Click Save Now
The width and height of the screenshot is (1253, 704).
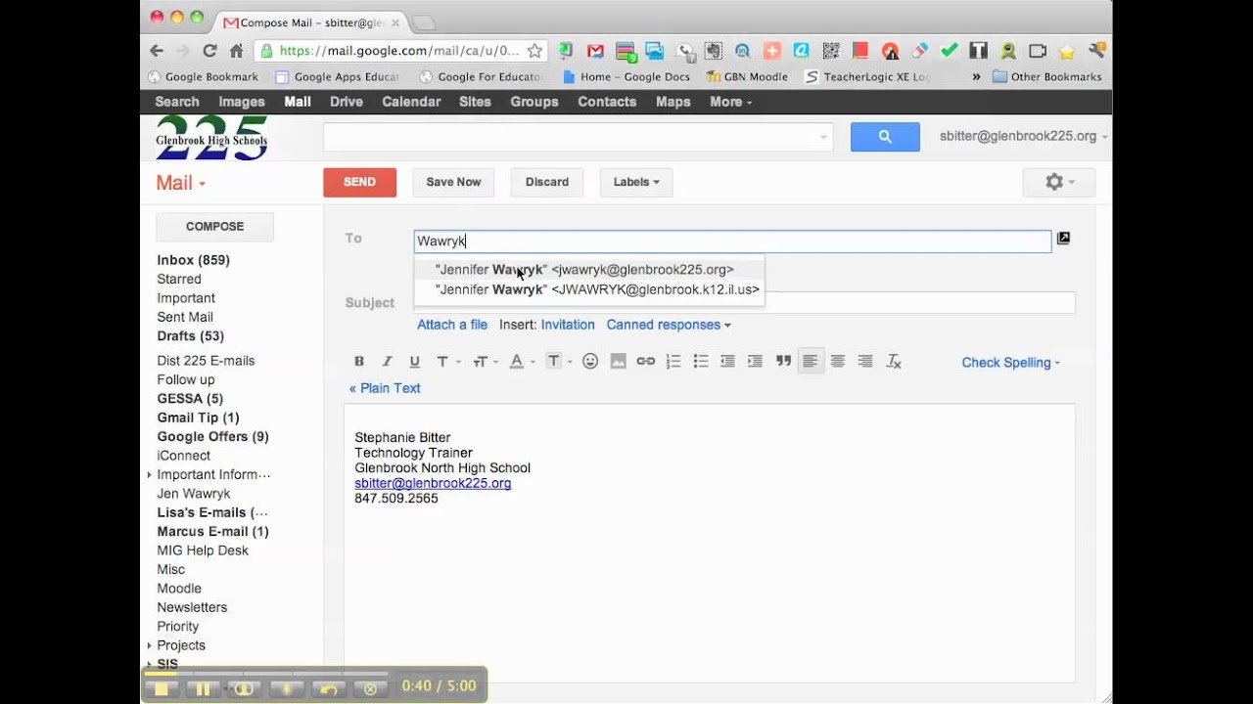[453, 182]
